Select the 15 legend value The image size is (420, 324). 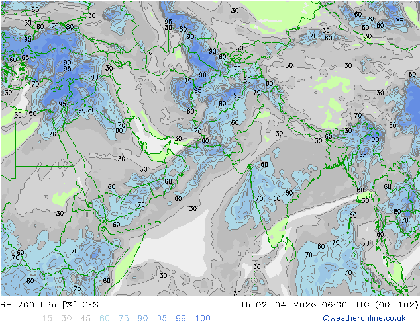tap(47, 318)
